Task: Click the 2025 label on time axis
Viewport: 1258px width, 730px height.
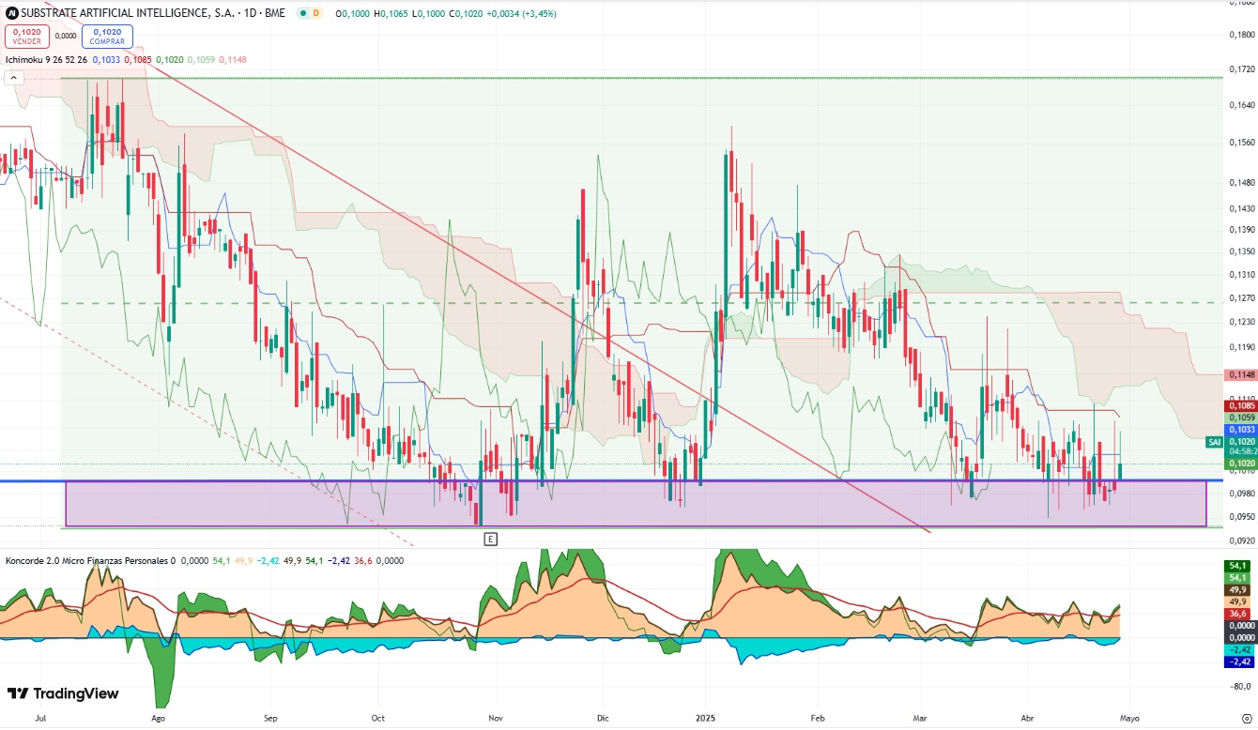Action: tap(704, 717)
